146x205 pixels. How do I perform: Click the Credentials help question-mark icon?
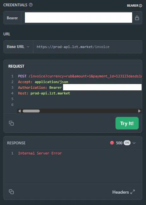pyautogui.click(x=31, y=5)
